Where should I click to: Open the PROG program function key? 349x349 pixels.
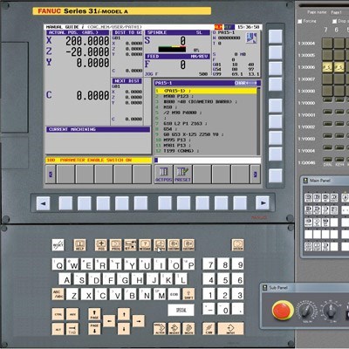(x=116, y=245)
